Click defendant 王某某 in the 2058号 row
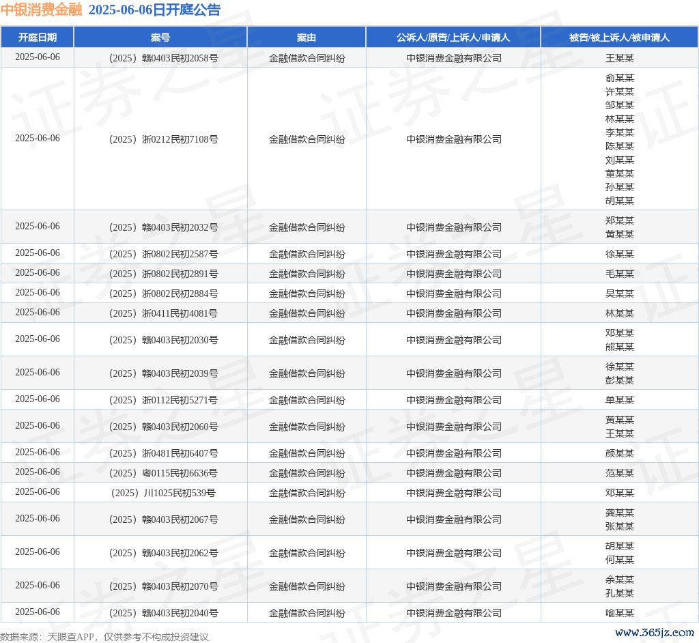 pyautogui.click(x=620, y=59)
